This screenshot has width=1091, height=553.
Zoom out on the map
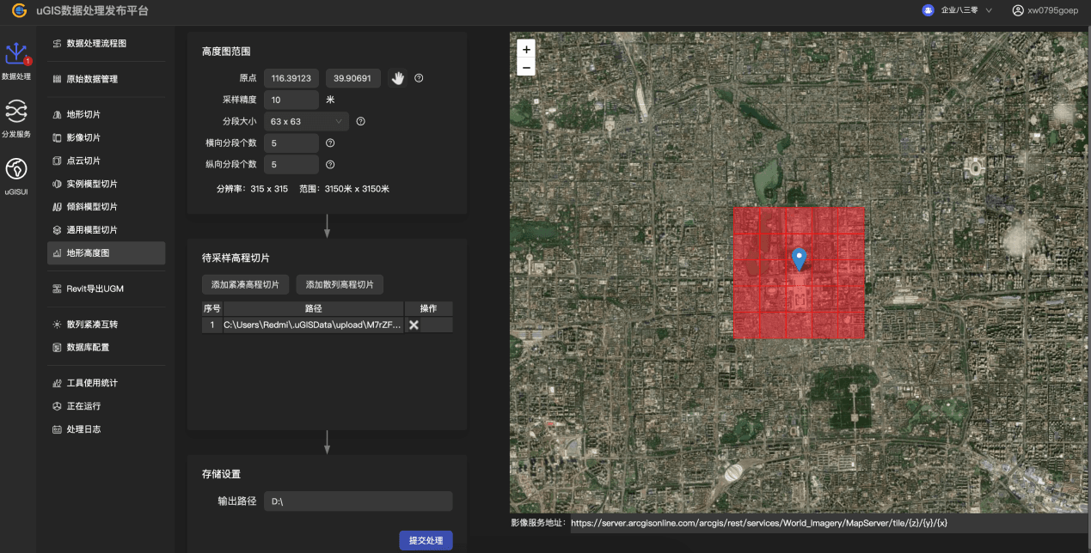pyautogui.click(x=526, y=67)
